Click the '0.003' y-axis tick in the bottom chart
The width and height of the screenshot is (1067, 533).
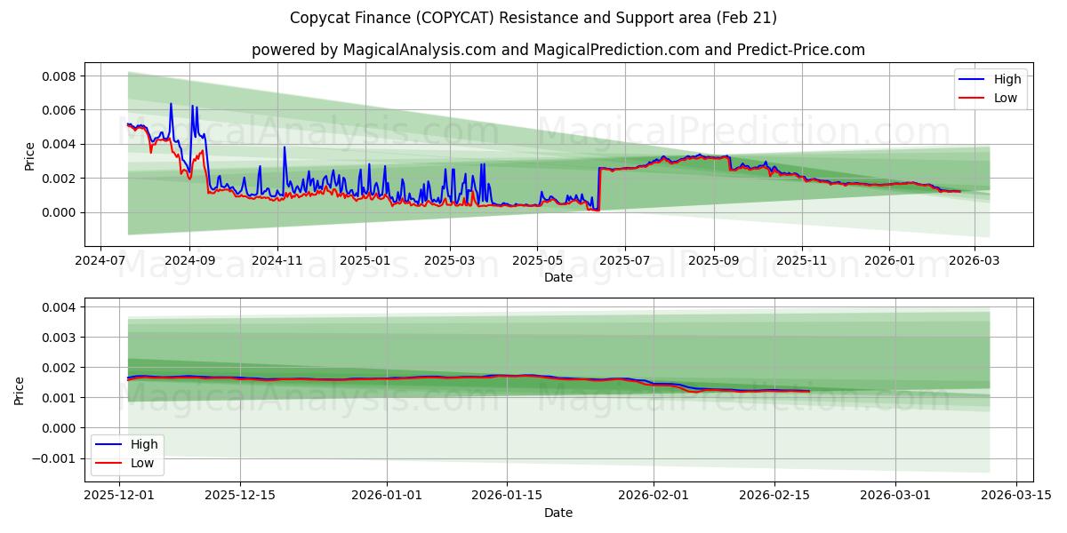[x=60, y=338]
